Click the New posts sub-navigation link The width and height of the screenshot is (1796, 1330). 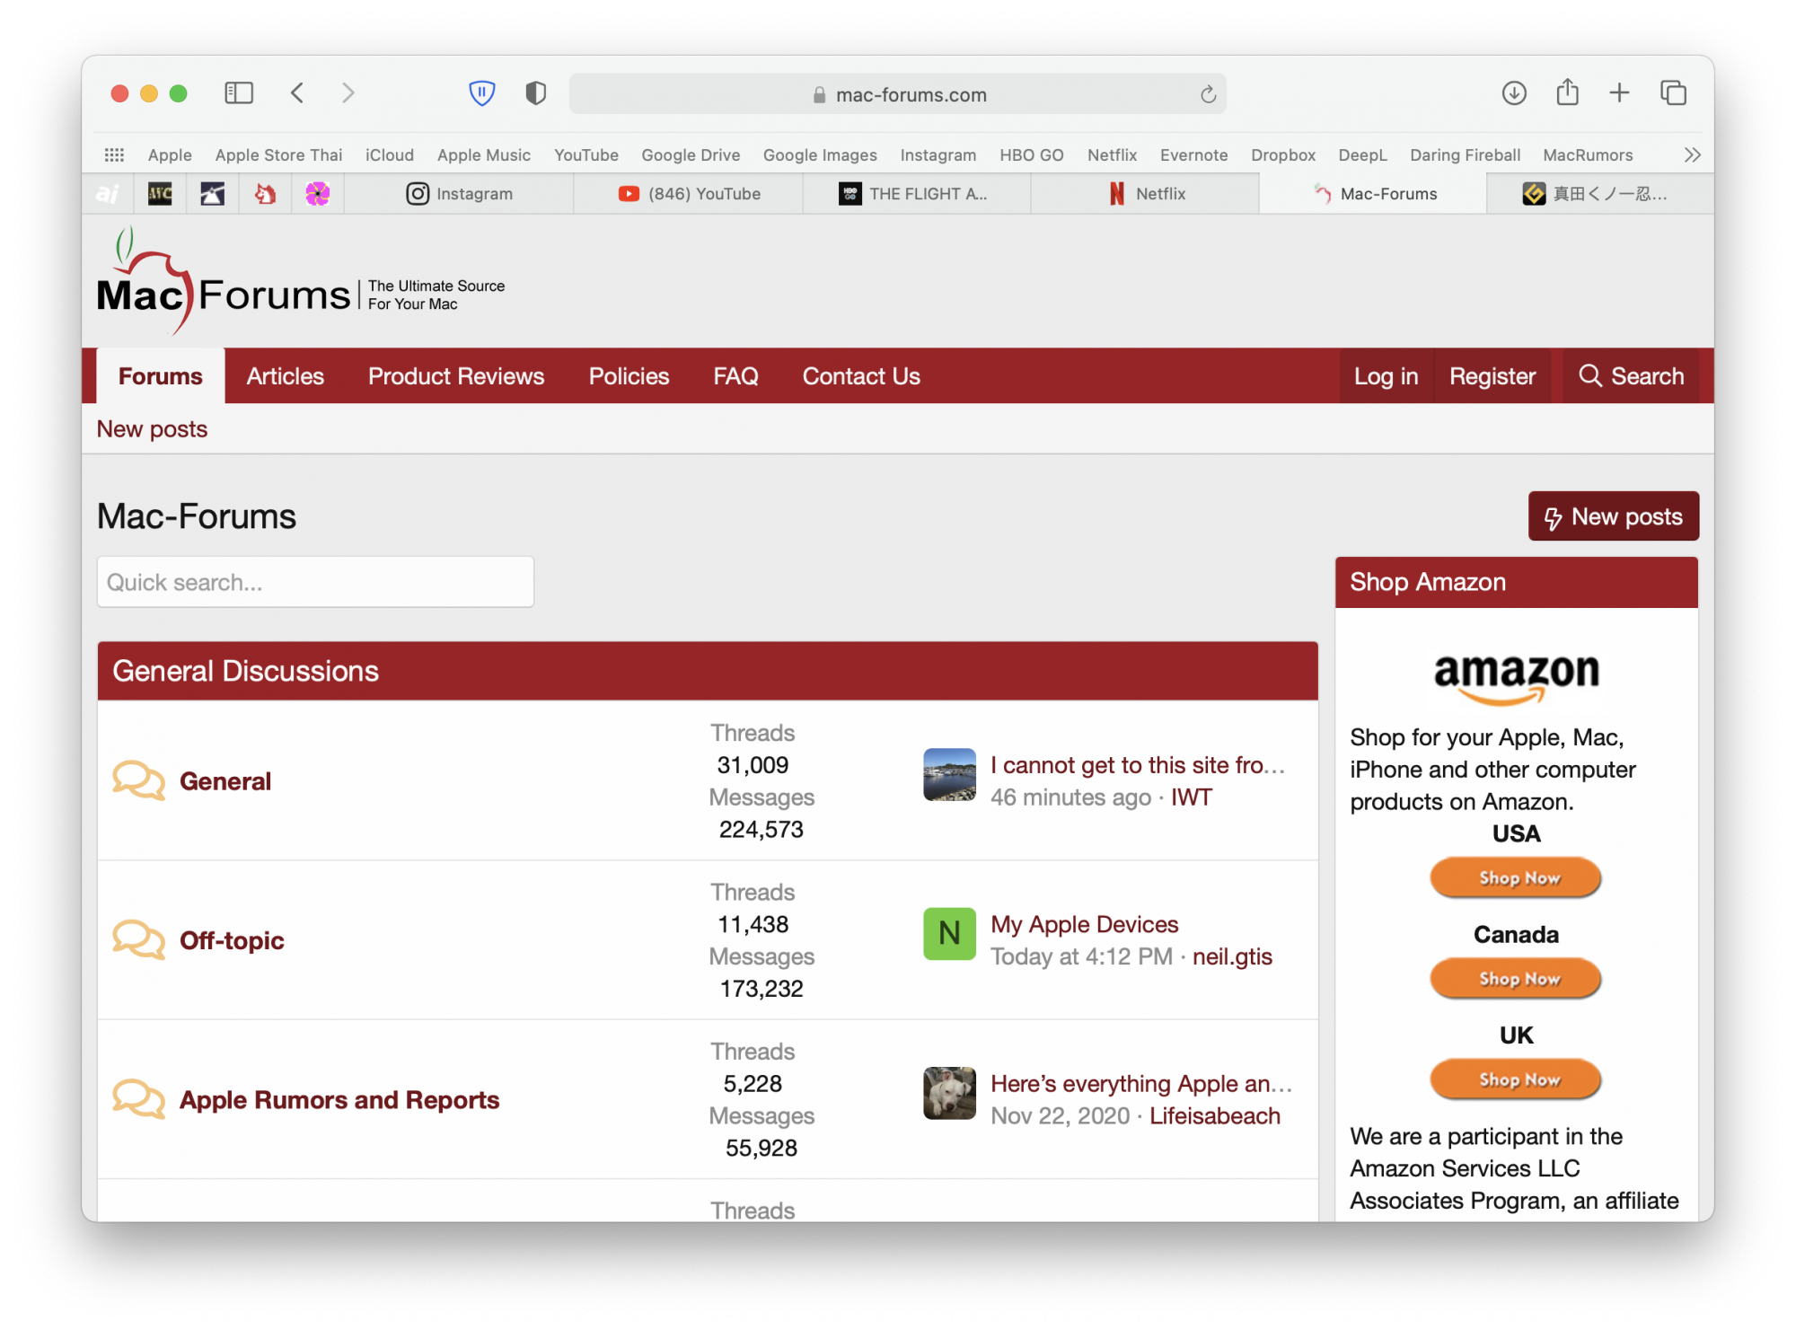(x=152, y=429)
